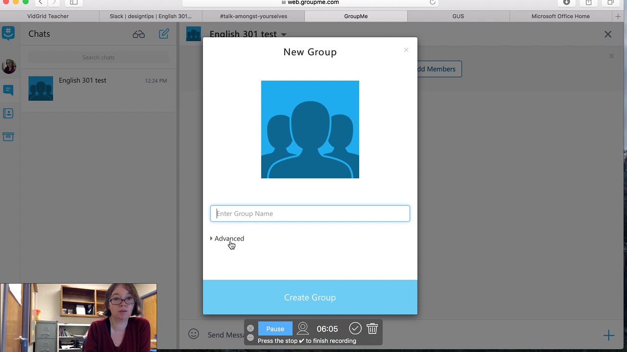Image resolution: width=627 pixels, height=352 pixels.
Task: Click the incognito glasses icon in Chats header
Action: pyautogui.click(x=139, y=34)
